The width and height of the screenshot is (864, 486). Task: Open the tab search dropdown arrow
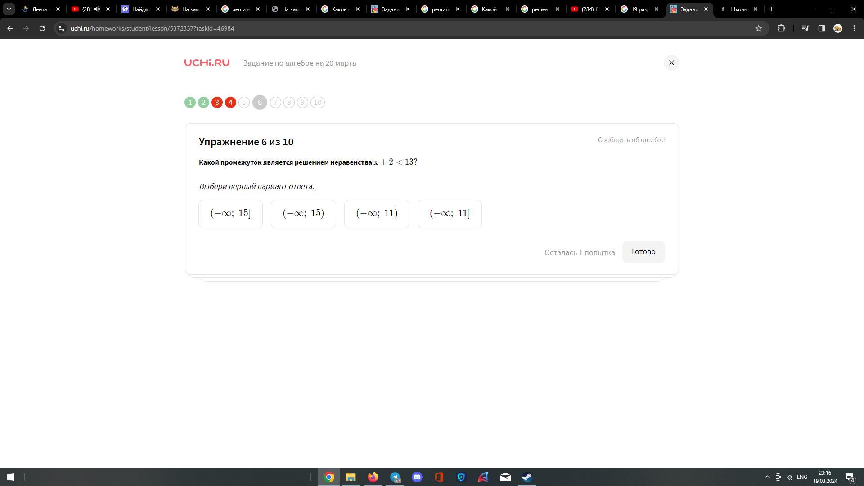point(9,9)
